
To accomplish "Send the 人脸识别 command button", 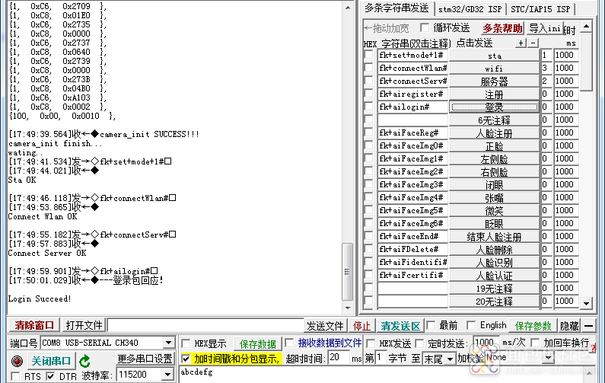I will [494, 262].
